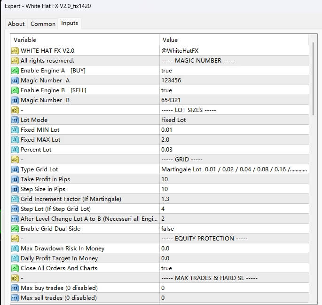Click the icon beside Enable Engine B [SELL]

(15, 90)
